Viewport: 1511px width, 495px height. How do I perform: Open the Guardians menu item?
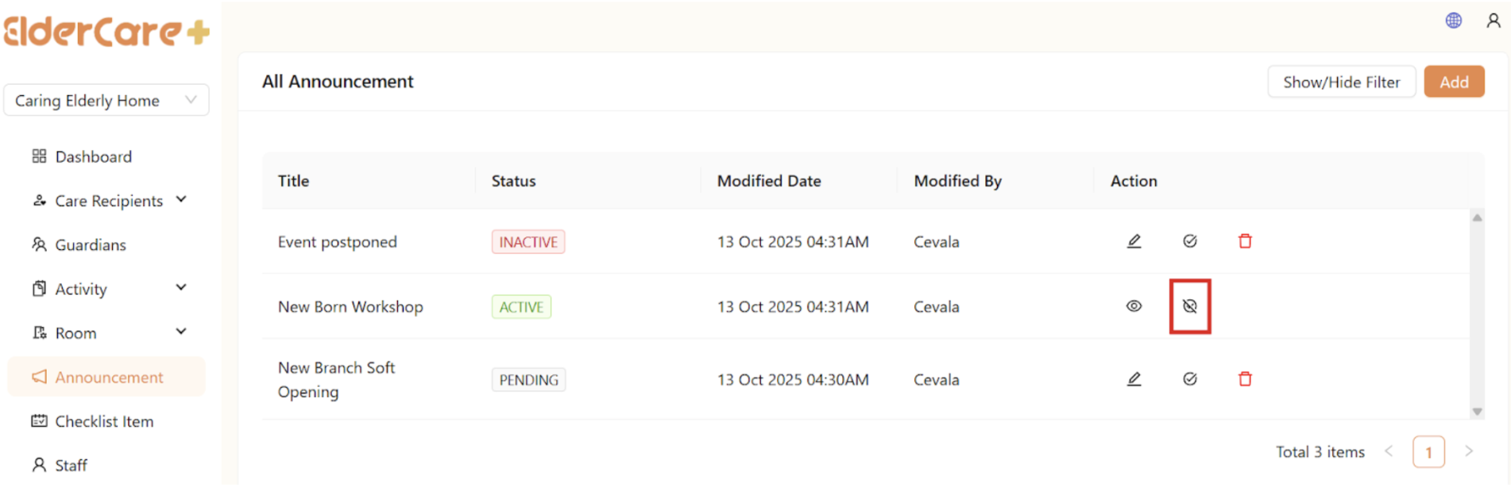tap(90, 245)
